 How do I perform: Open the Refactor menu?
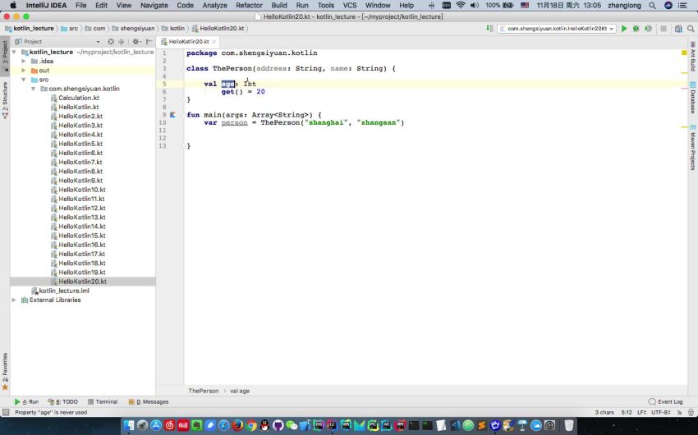click(x=249, y=6)
